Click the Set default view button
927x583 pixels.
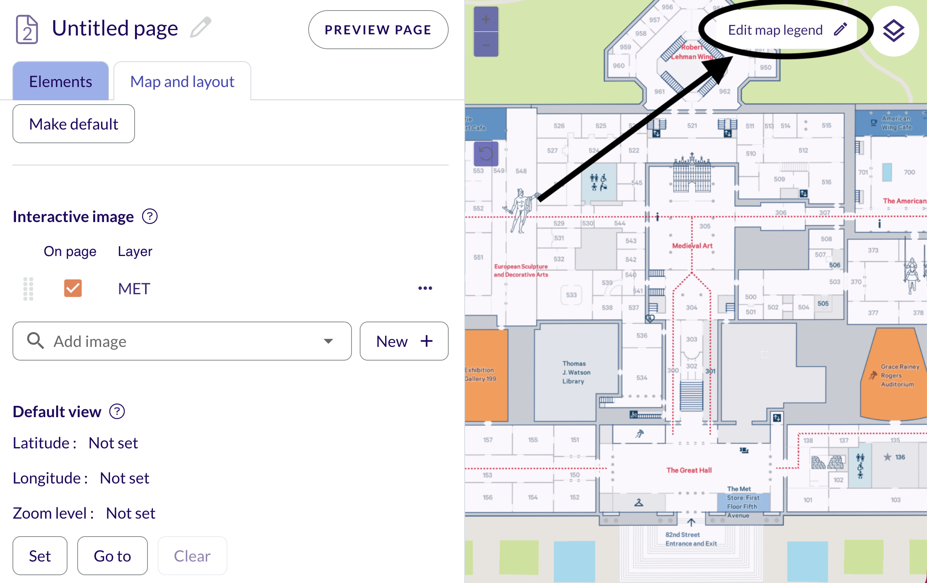tap(40, 556)
